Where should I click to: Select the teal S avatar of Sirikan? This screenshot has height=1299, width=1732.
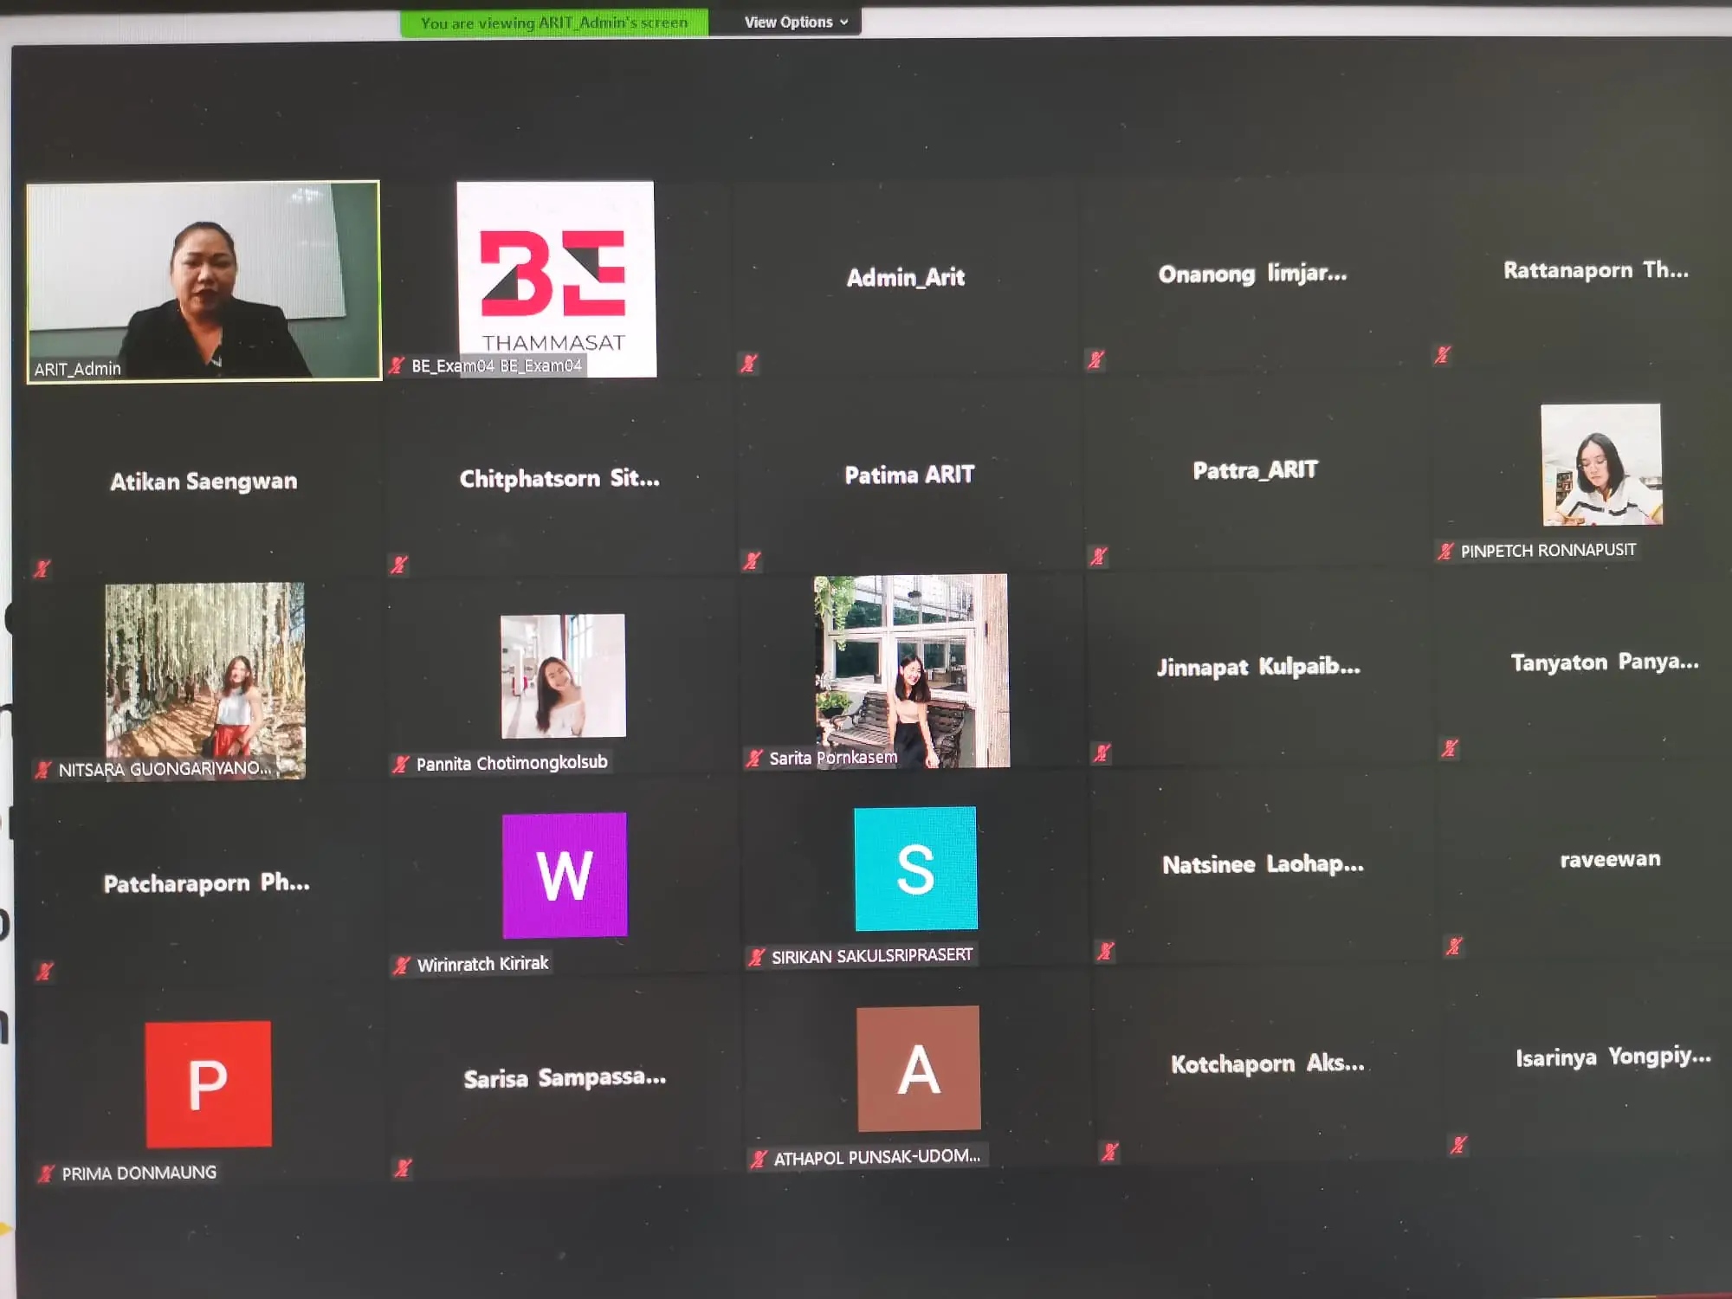pos(915,869)
